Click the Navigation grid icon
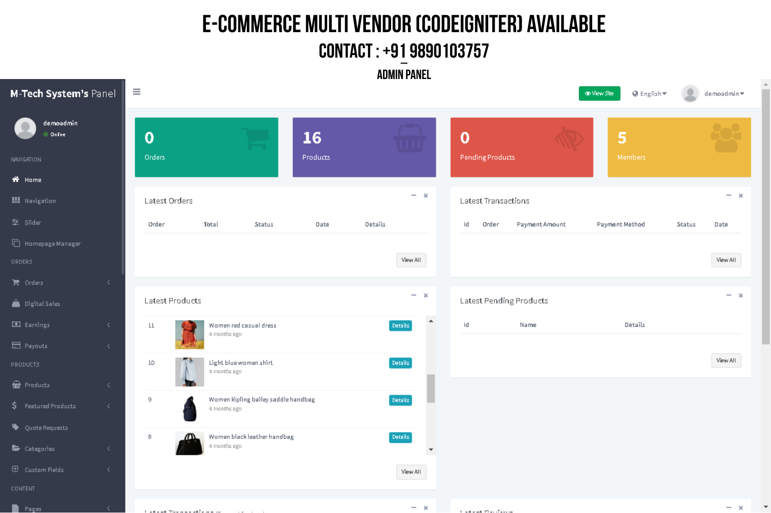Screen dimensions: 771x513 (16, 200)
